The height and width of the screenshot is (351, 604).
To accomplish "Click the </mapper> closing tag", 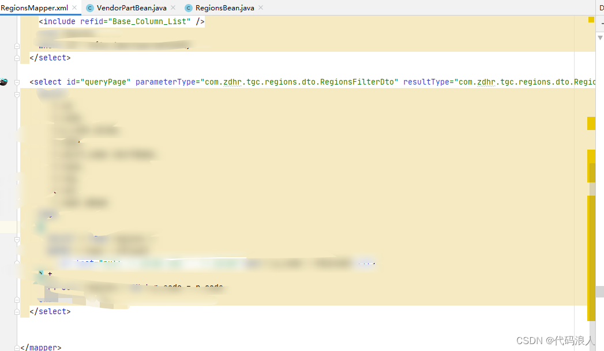I will click(x=41, y=347).
